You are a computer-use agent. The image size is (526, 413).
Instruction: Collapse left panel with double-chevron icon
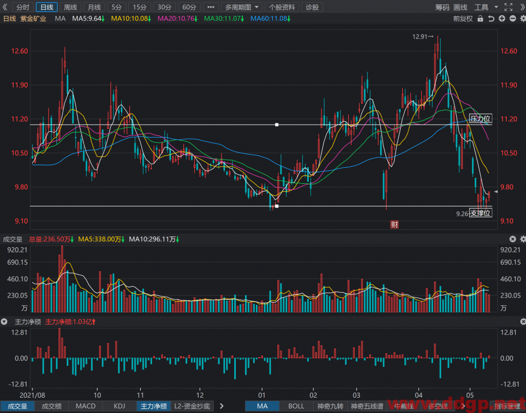point(5,7)
